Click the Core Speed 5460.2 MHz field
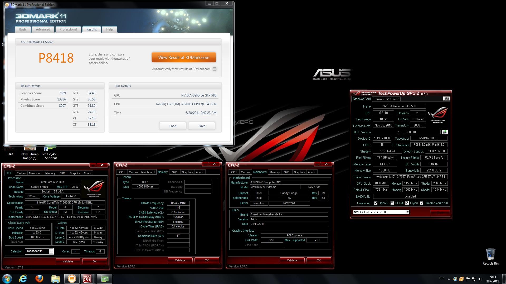Image resolution: width=506 pixels, height=284 pixels. click(x=37, y=228)
